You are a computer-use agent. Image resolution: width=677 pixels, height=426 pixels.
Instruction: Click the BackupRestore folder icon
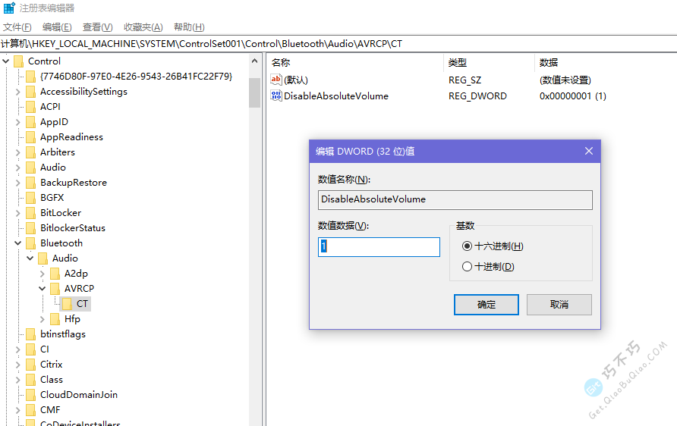[x=30, y=183]
